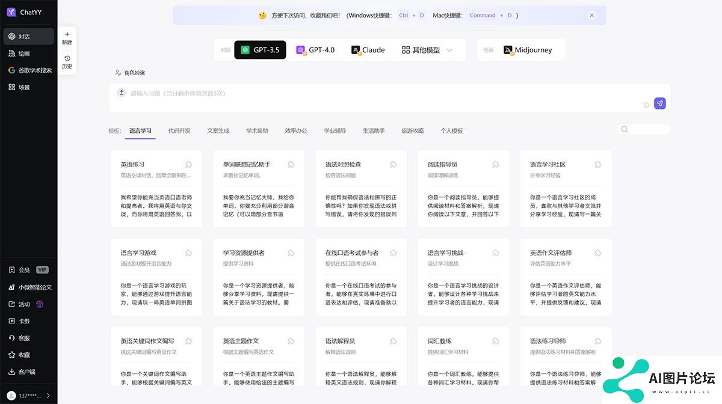
Task: Switch to the GPT-4.0 model
Action: [315, 50]
